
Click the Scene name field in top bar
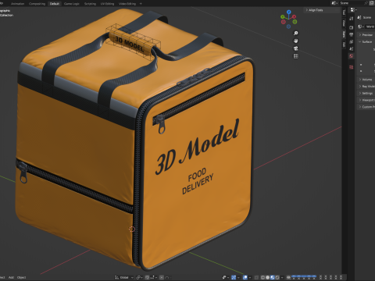pyautogui.click(x=351, y=3)
